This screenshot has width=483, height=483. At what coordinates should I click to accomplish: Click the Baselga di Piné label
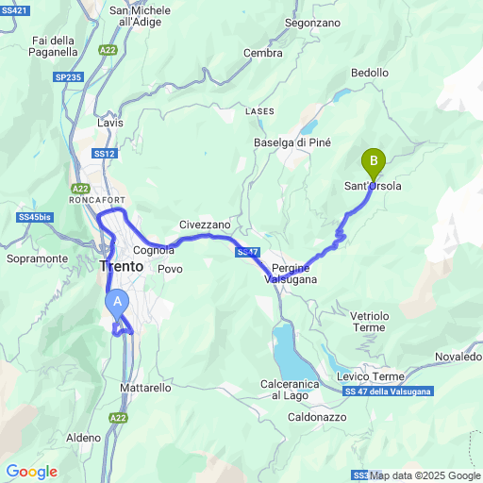point(292,142)
